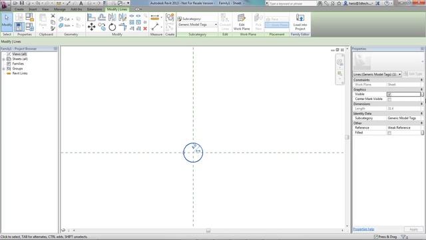426x240 pixels.
Task: Click the Help question mark icon
Action: 387,3
